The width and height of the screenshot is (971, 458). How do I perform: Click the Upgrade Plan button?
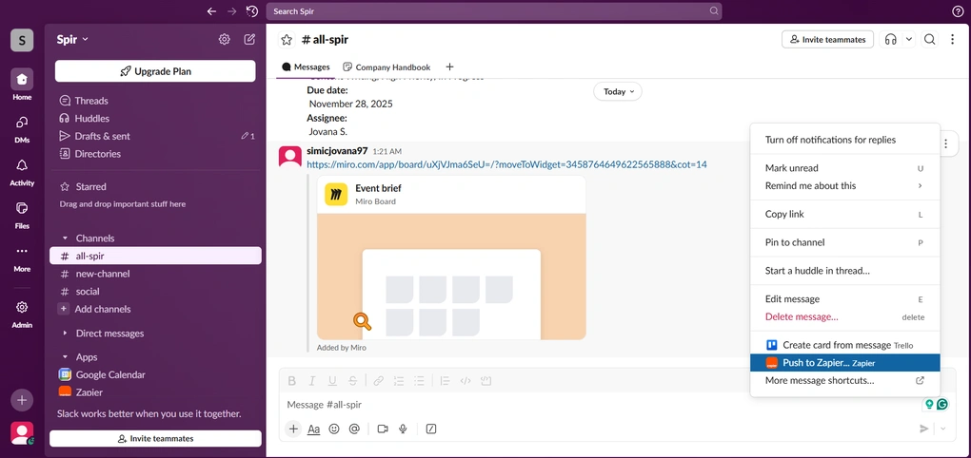coord(155,71)
